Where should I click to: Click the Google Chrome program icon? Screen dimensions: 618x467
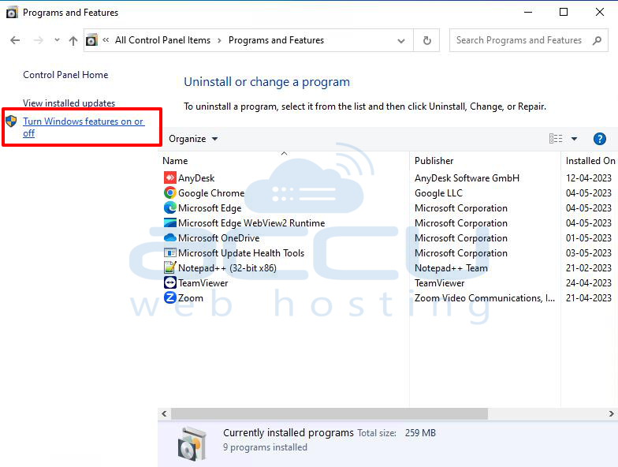[x=170, y=192]
